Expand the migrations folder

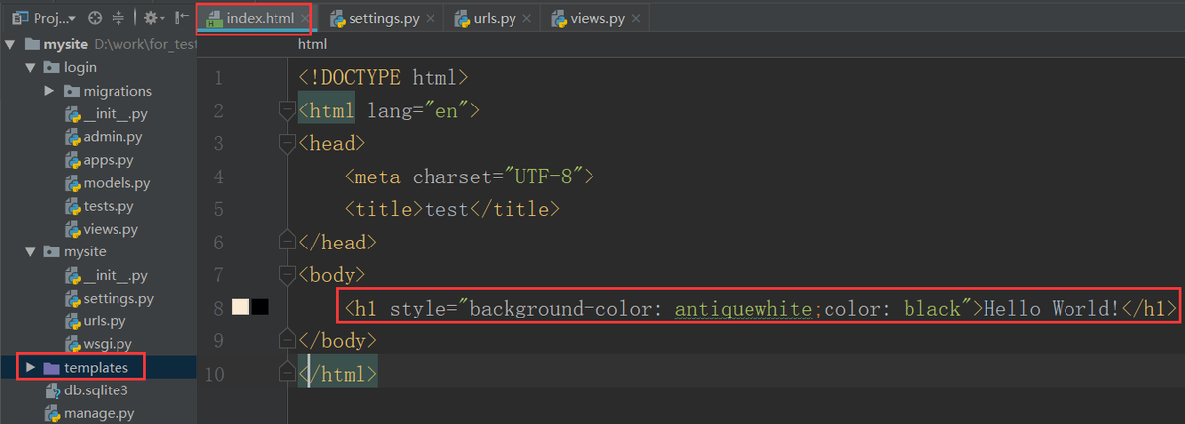click(49, 91)
